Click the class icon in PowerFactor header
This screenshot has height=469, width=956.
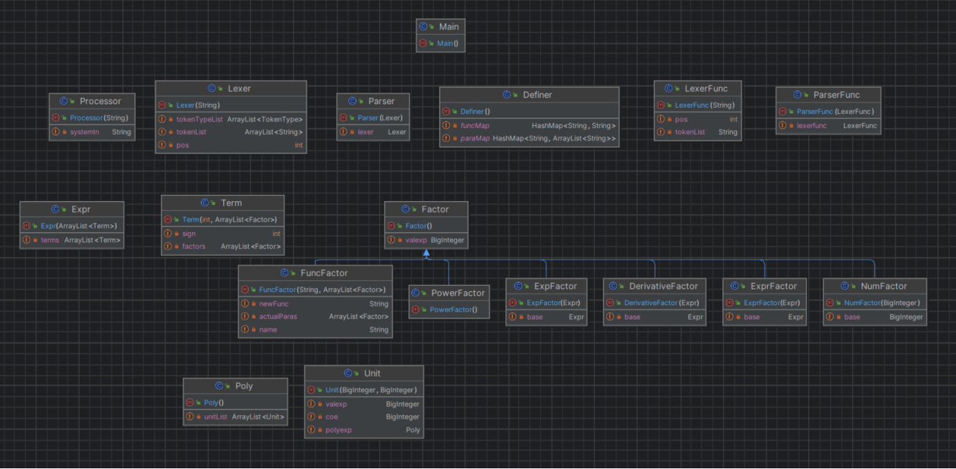[x=415, y=293]
